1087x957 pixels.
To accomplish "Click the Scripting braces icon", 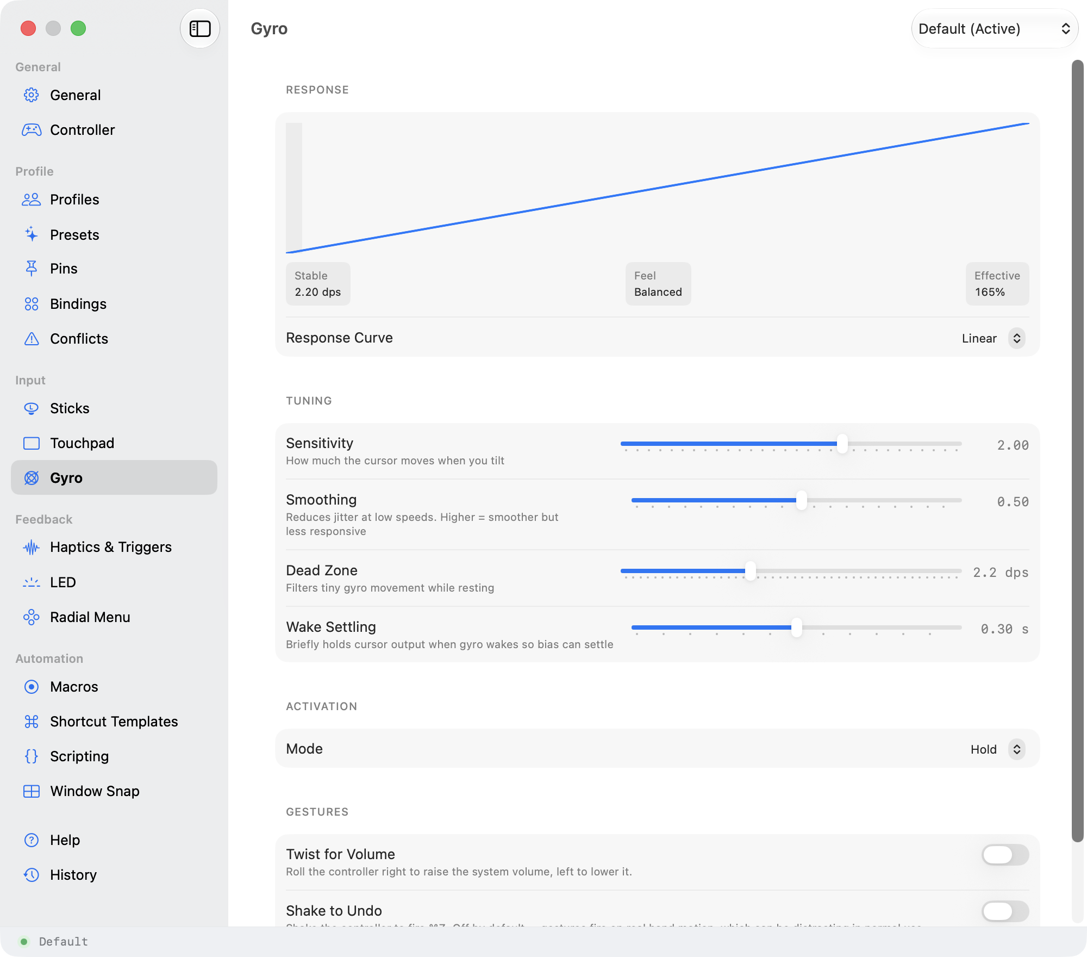I will (32, 756).
